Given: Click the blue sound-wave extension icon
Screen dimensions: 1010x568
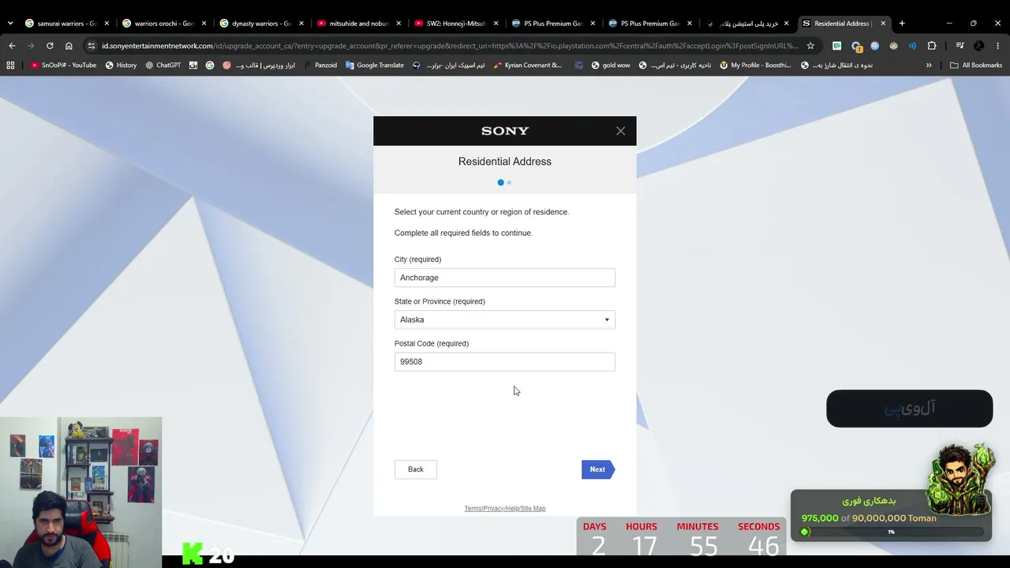Looking at the screenshot, I should 912,46.
